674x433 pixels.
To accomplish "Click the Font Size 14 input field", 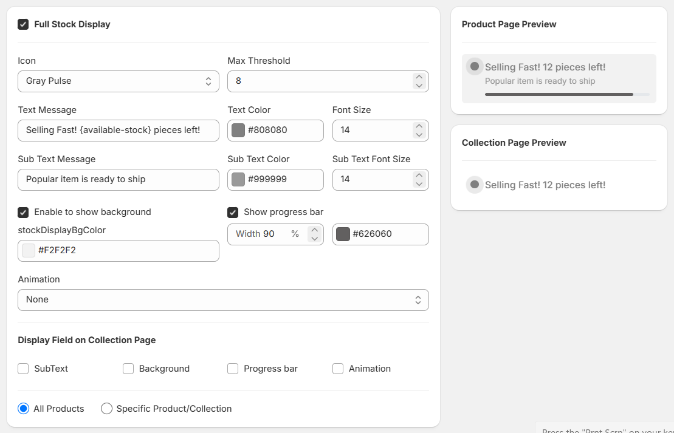I will pyautogui.click(x=380, y=130).
